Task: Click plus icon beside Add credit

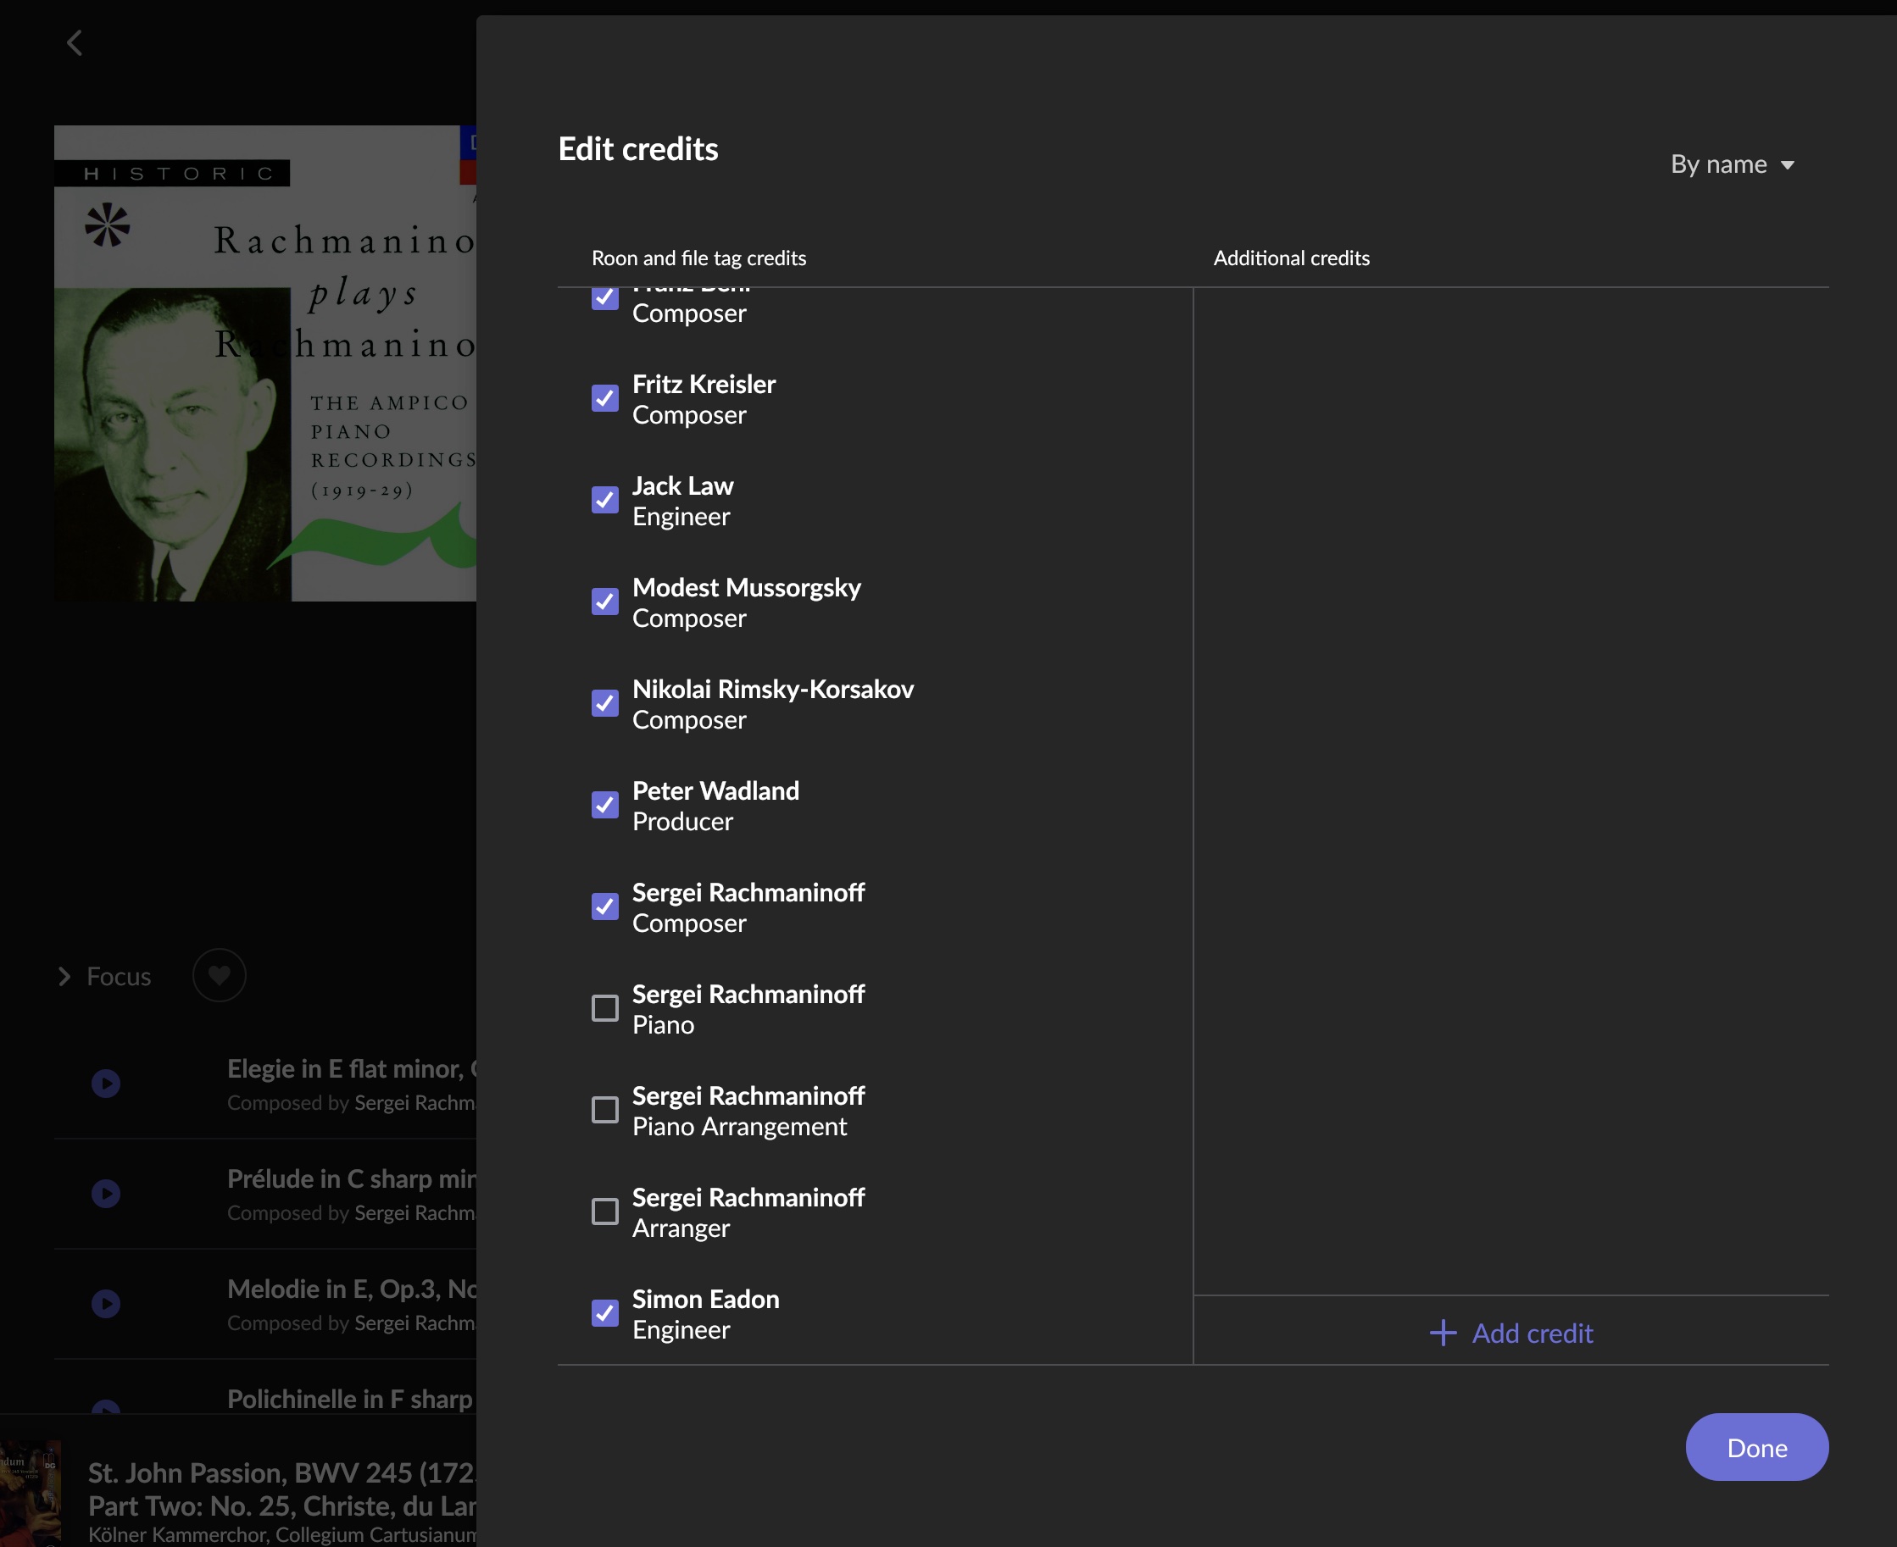Action: point(1443,1334)
